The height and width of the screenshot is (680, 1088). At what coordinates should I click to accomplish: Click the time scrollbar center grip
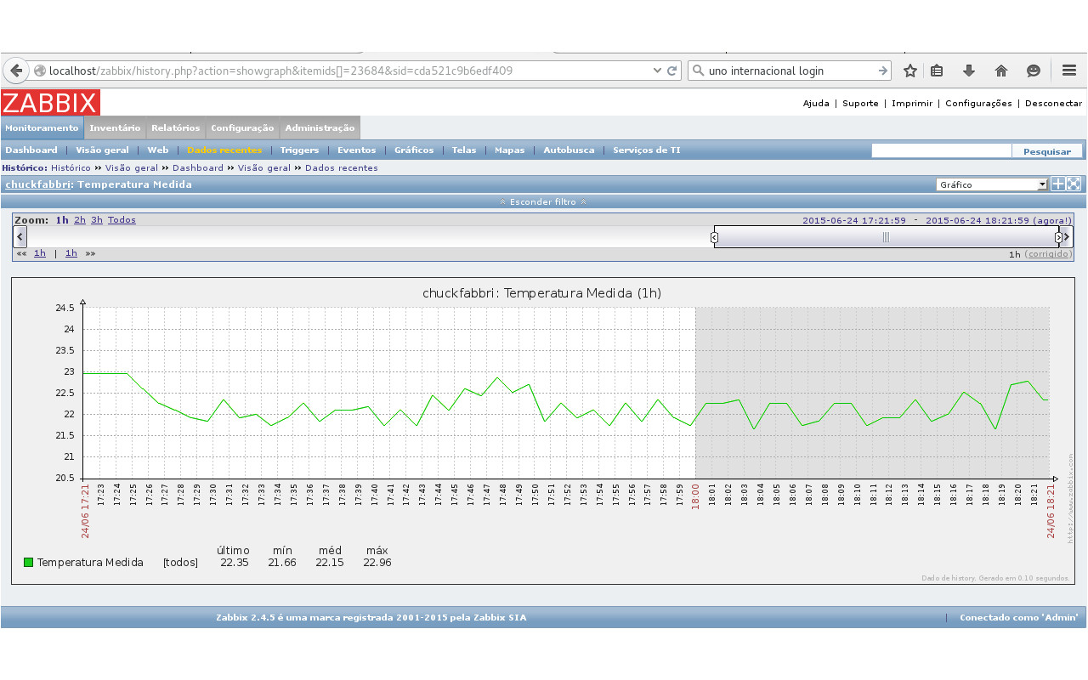point(886,237)
